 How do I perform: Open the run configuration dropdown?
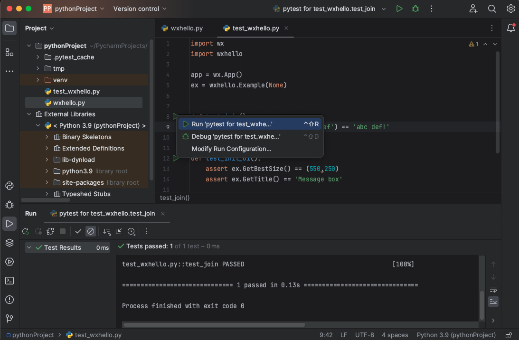[x=384, y=9]
